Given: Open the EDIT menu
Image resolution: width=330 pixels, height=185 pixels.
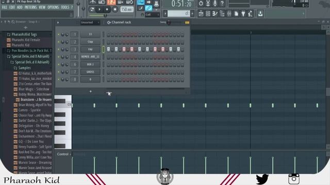Looking at the screenshot, I should click(x=12, y=7).
